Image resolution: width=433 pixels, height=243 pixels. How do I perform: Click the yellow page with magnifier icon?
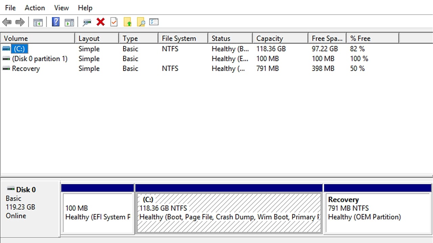tap(141, 22)
